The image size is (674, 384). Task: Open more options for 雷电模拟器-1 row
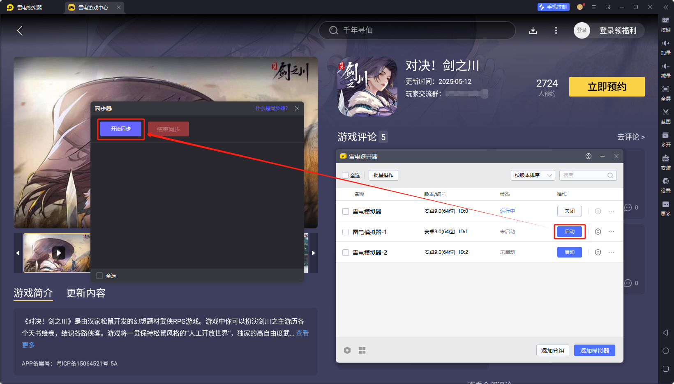611,232
